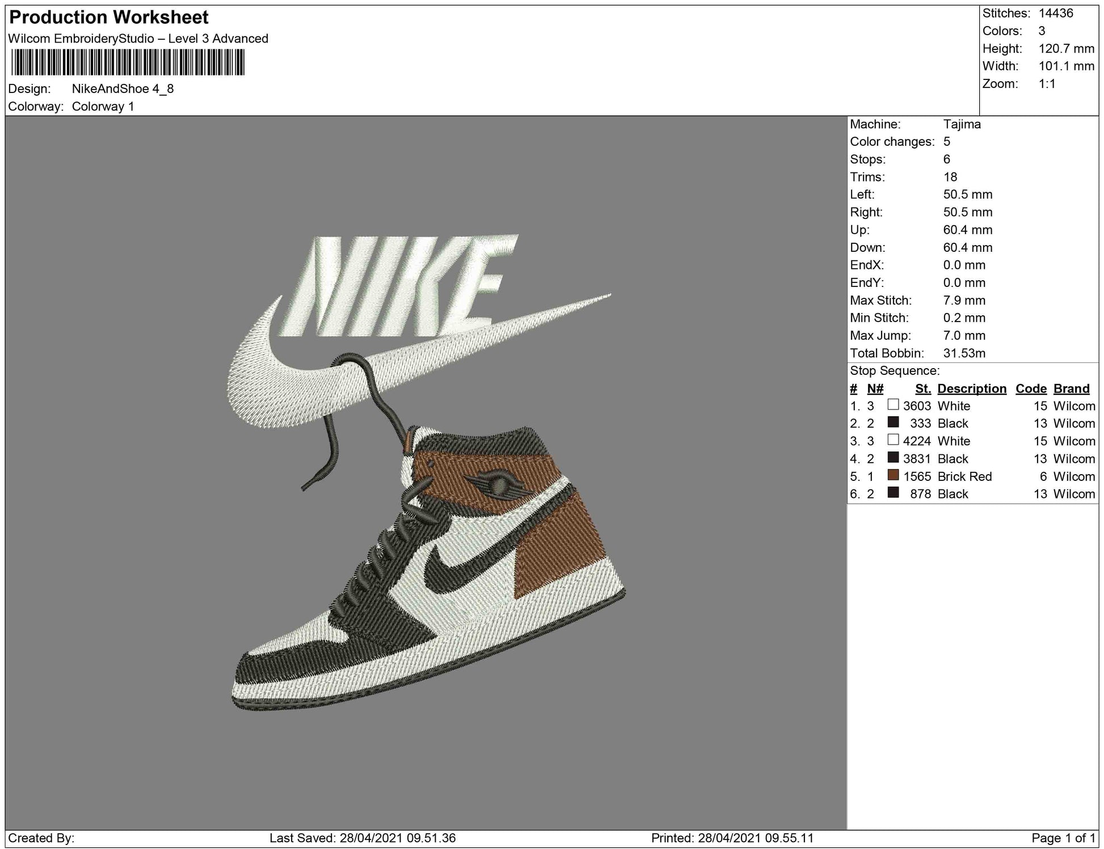Image resolution: width=1104 pixels, height=849 pixels.
Task: Click the Code column header
Action: tap(1031, 388)
